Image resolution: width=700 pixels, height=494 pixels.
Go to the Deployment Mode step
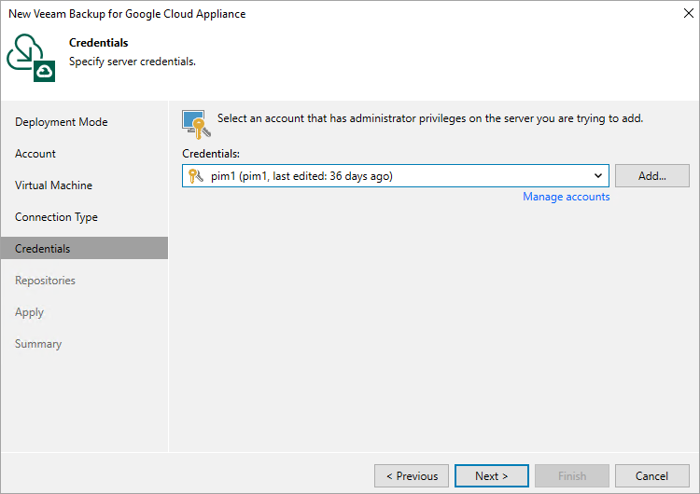tap(62, 122)
